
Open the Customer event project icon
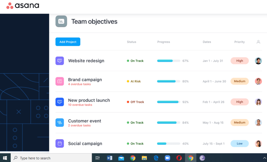[x=59, y=123]
